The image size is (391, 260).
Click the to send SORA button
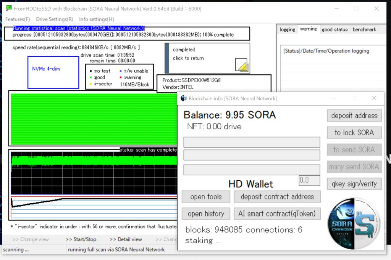pos(354,149)
